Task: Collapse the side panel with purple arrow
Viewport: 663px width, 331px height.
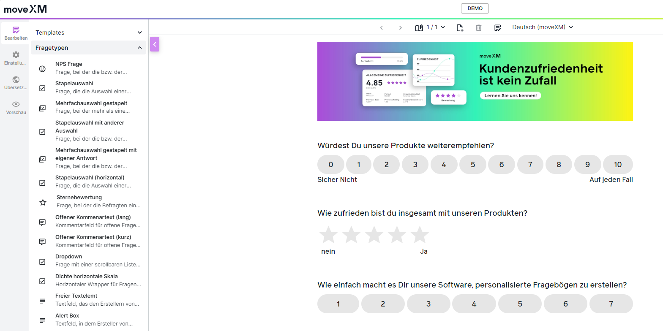Action: tap(155, 44)
